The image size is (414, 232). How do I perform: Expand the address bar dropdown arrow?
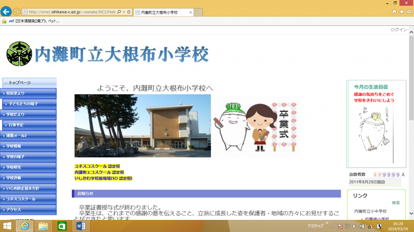tap(124, 12)
